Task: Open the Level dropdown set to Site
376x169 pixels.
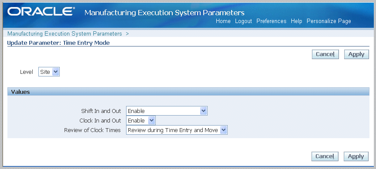Action: [x=49, y=72]
